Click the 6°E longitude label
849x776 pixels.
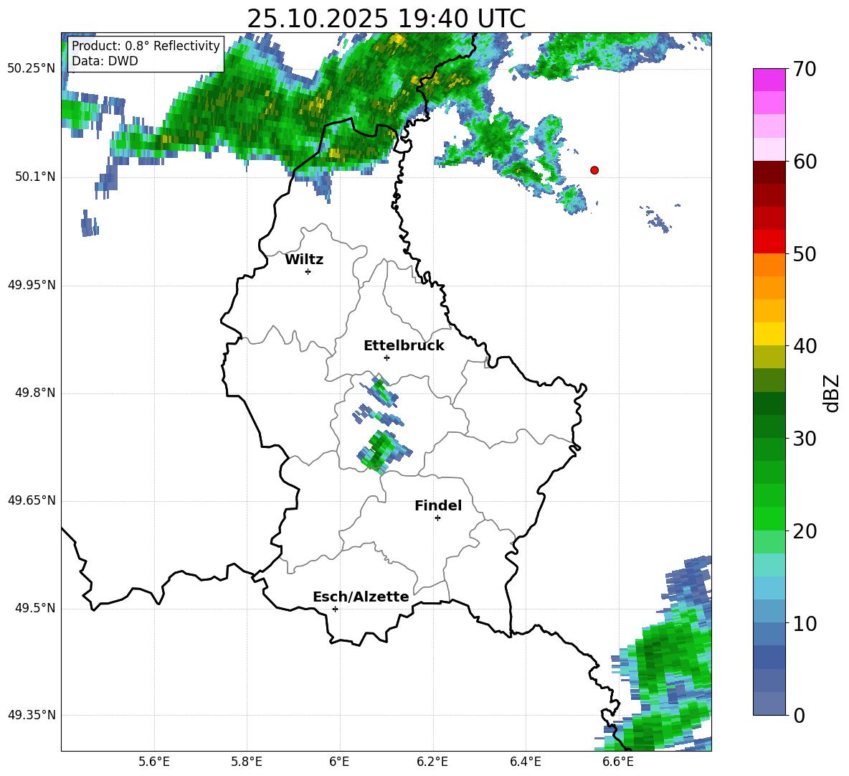[x=339, y=762]
